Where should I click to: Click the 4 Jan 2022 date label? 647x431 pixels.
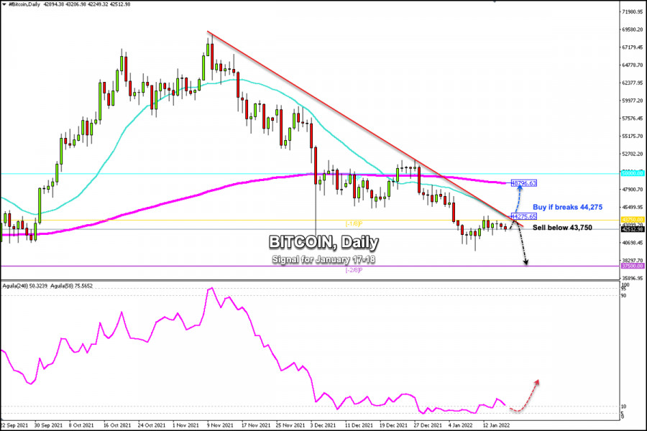pyautogui.click(x=461, y=425)
